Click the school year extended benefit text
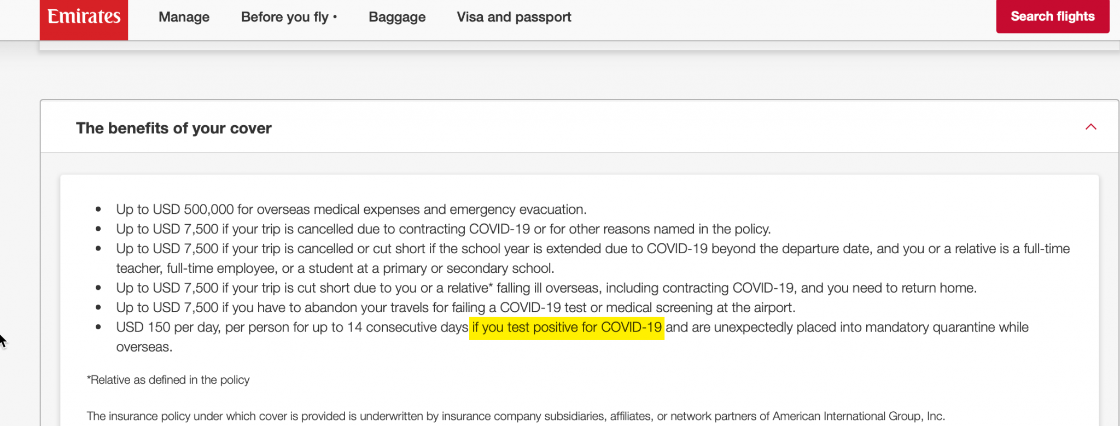 (x=593, y=259)
